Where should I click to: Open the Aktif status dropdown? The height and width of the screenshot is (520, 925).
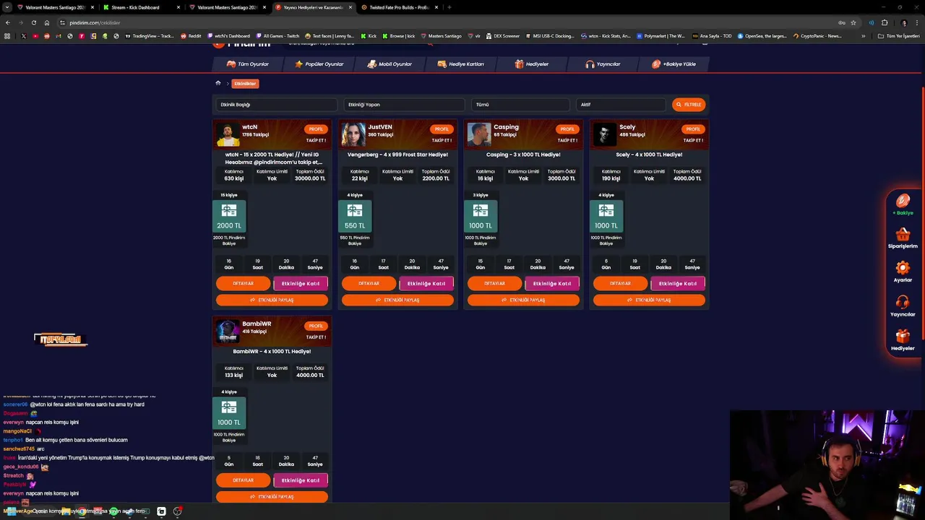coord(621,105)
